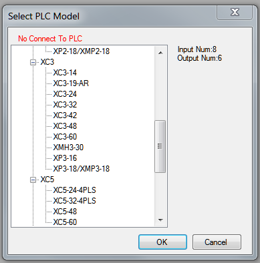Highlight the XMH3-30 entry
The width and height of the screenshot is (260, 263).
point(68,148)
